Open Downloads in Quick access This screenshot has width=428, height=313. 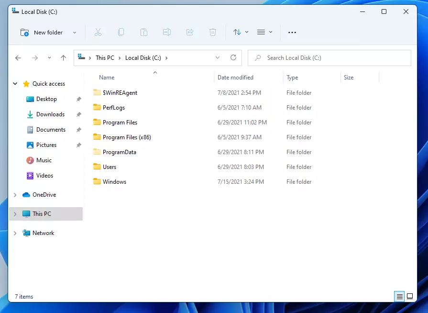50,114
